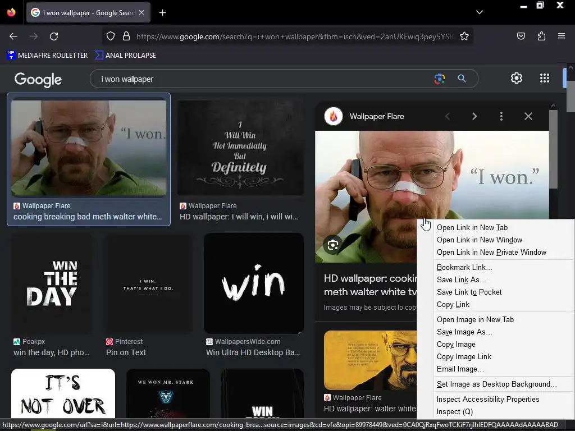Open a new tab with the plus button
The image size is (575, 431).
pyautogui.click(x=162, y=13)
